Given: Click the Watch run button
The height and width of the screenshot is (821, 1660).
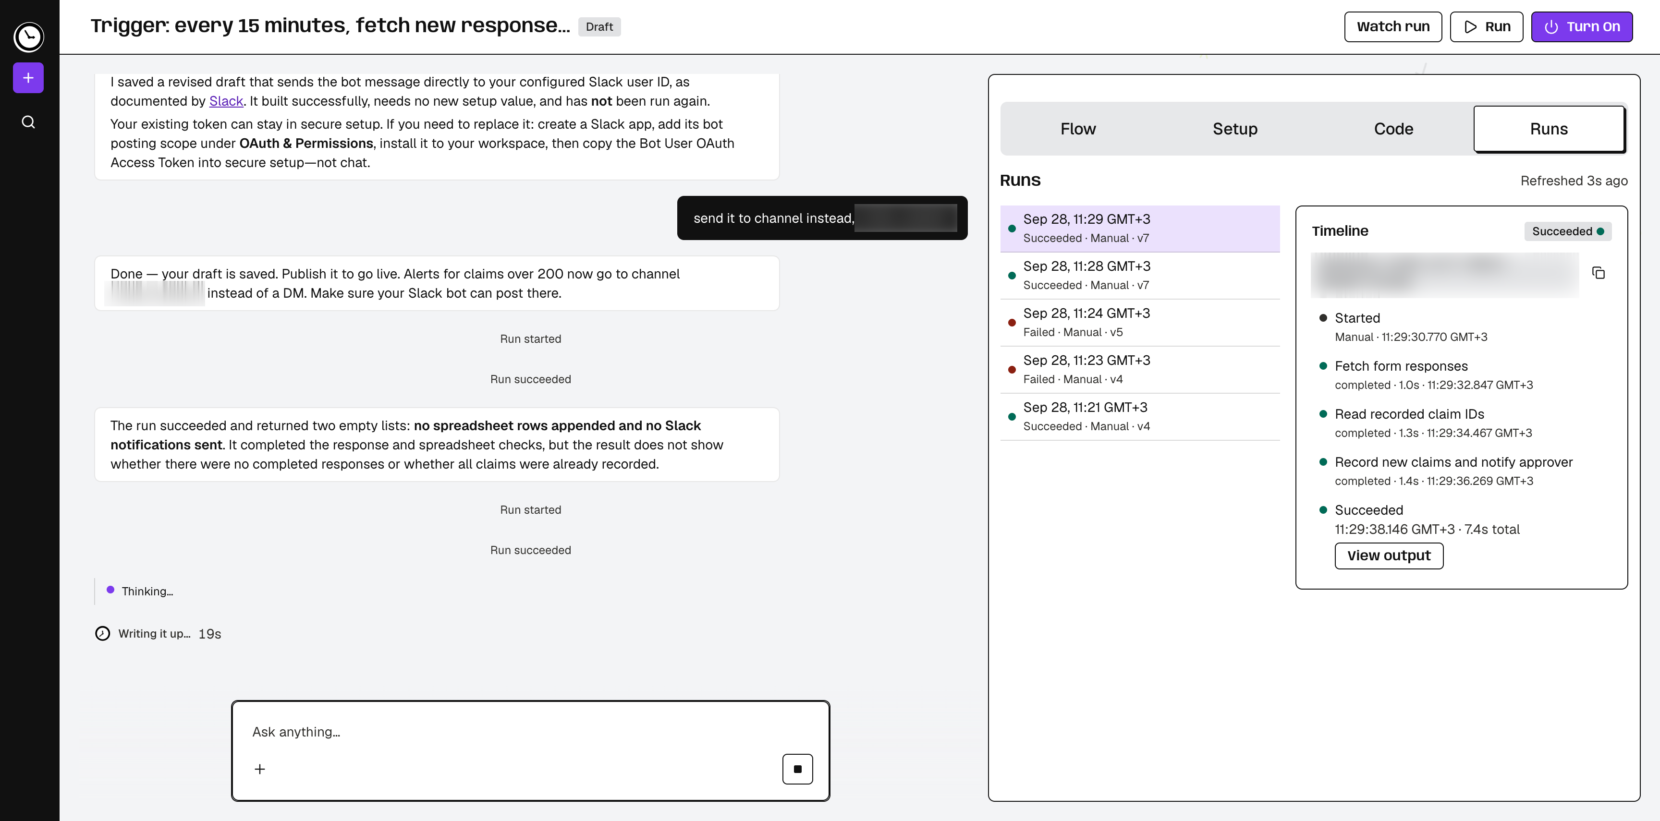Looking at the screenshot, I should tap(1392, 26).
